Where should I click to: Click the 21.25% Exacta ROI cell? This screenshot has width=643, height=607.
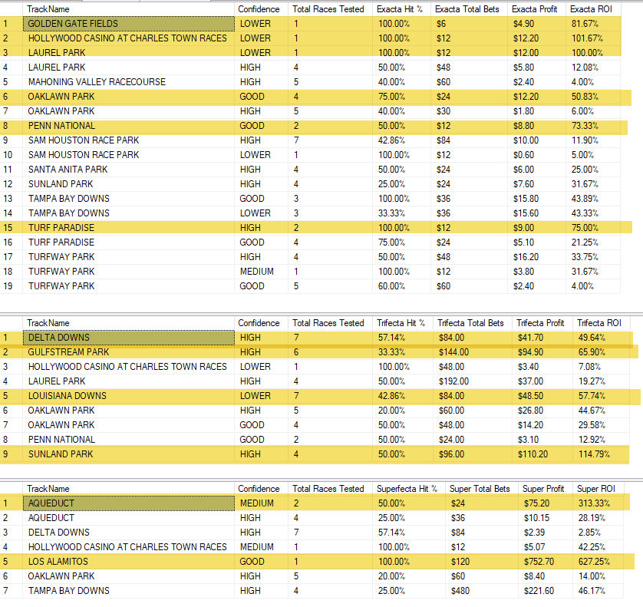tap(592, 242)
